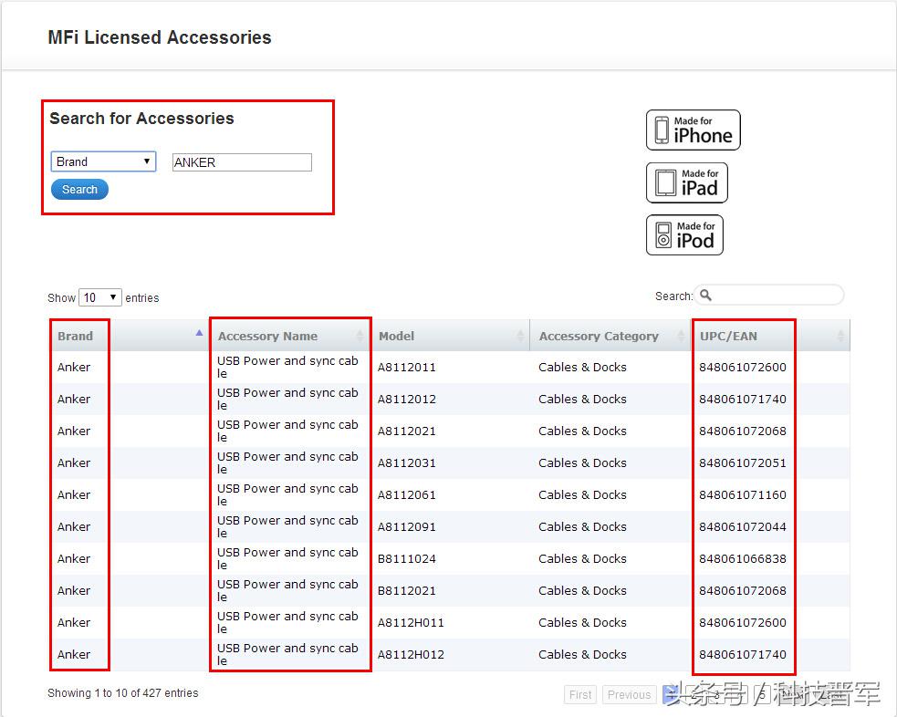
Task: Click the Accessory Name column header
Action: pyautogui.click(x=290, y=336)
